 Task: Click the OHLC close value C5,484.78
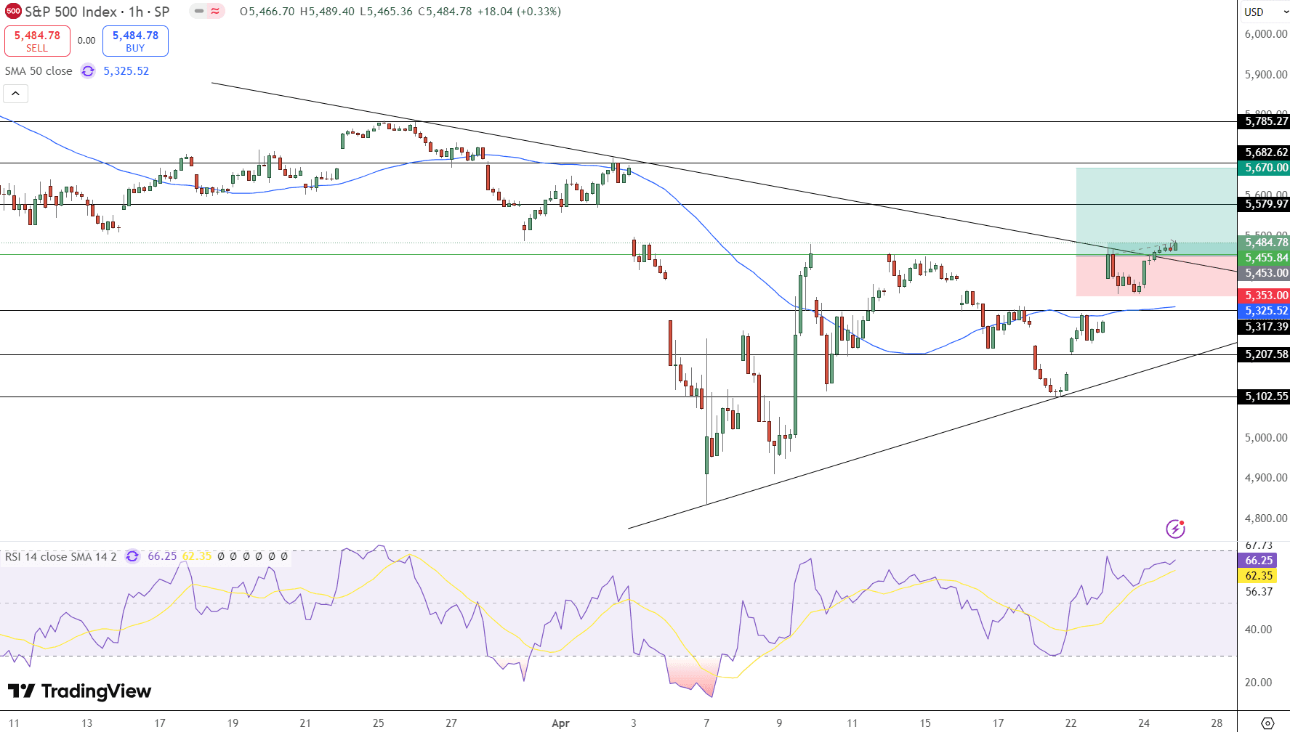(x=445, y=12)
